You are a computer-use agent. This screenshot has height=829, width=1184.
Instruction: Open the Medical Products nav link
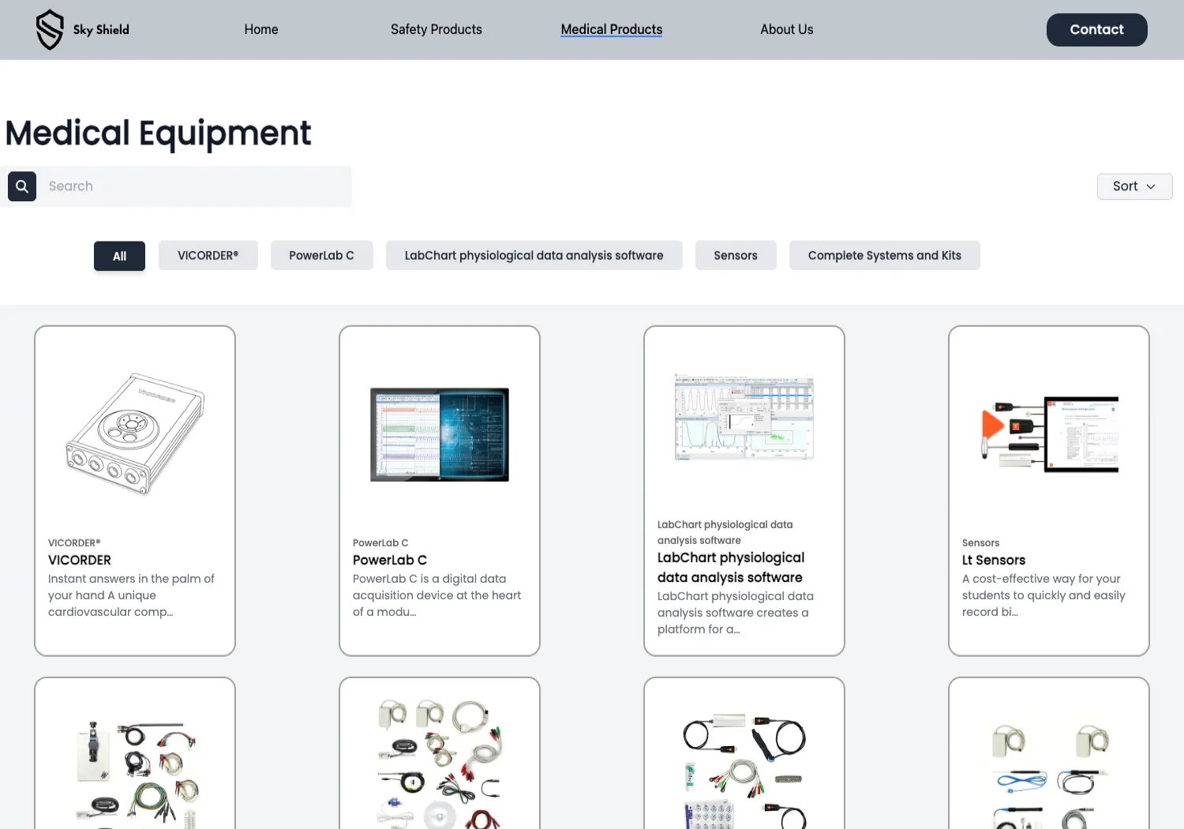point(612,29)
